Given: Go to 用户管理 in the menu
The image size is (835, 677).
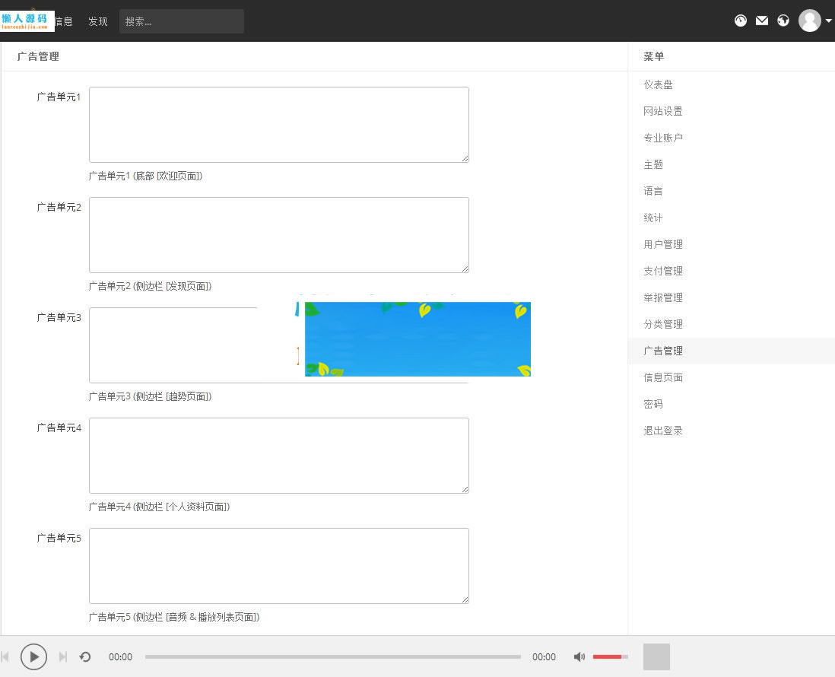Looking at the screenshot, I should pyautogui.click(x=663, y=244).
